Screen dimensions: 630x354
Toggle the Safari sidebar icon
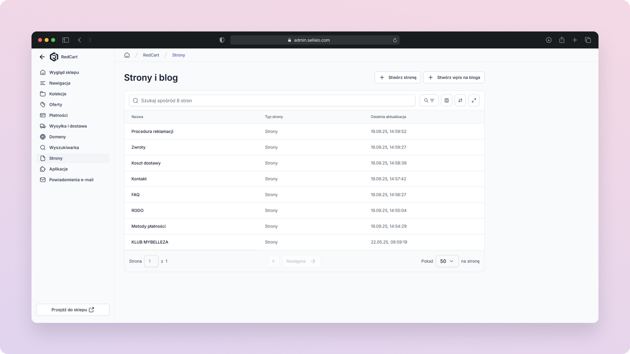(66, 40)
